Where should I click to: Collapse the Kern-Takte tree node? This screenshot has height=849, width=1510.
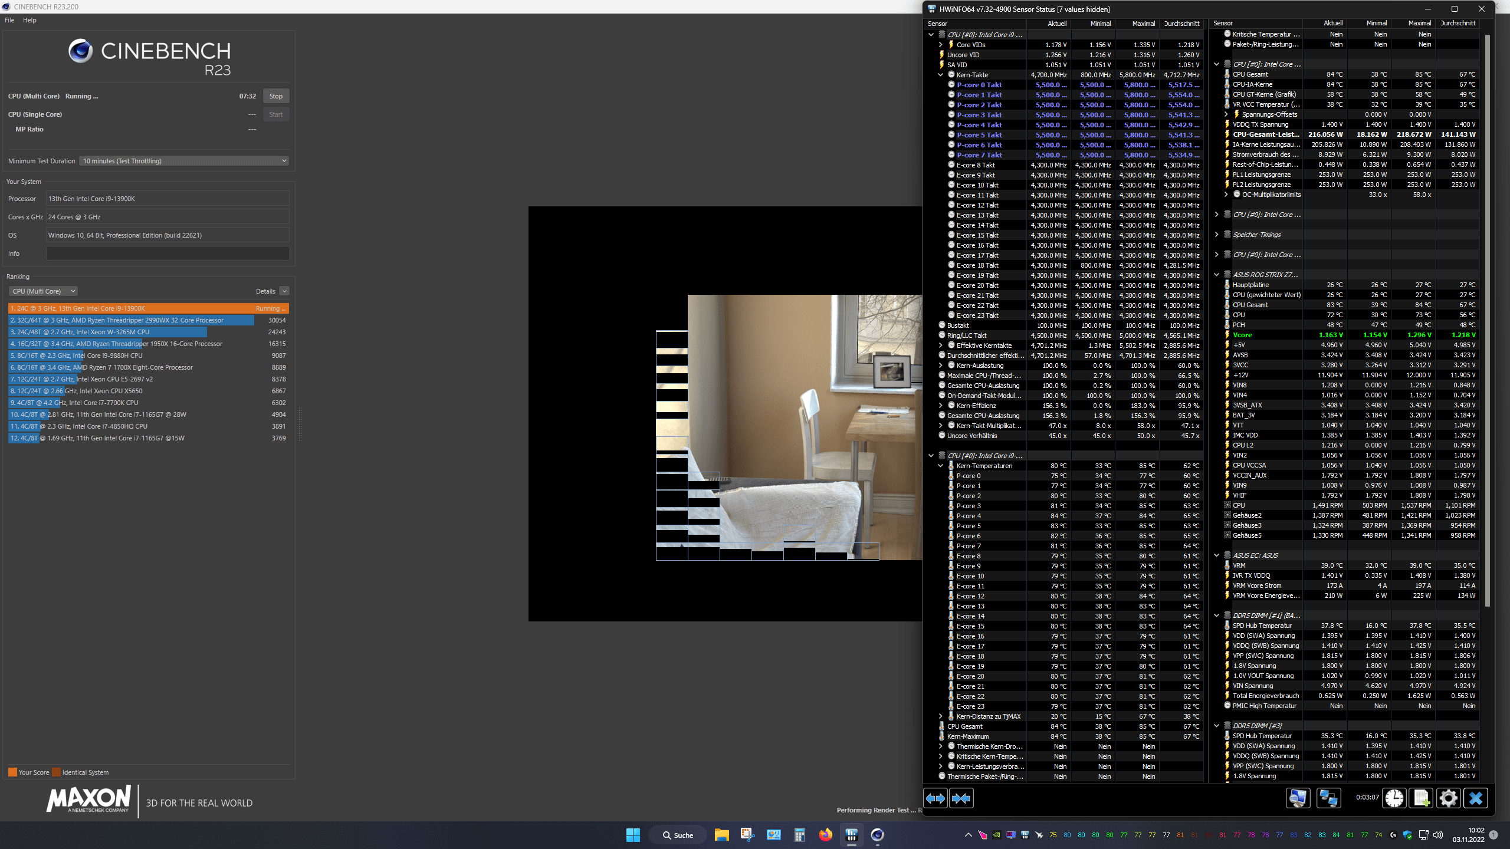(x=941, y=75)
